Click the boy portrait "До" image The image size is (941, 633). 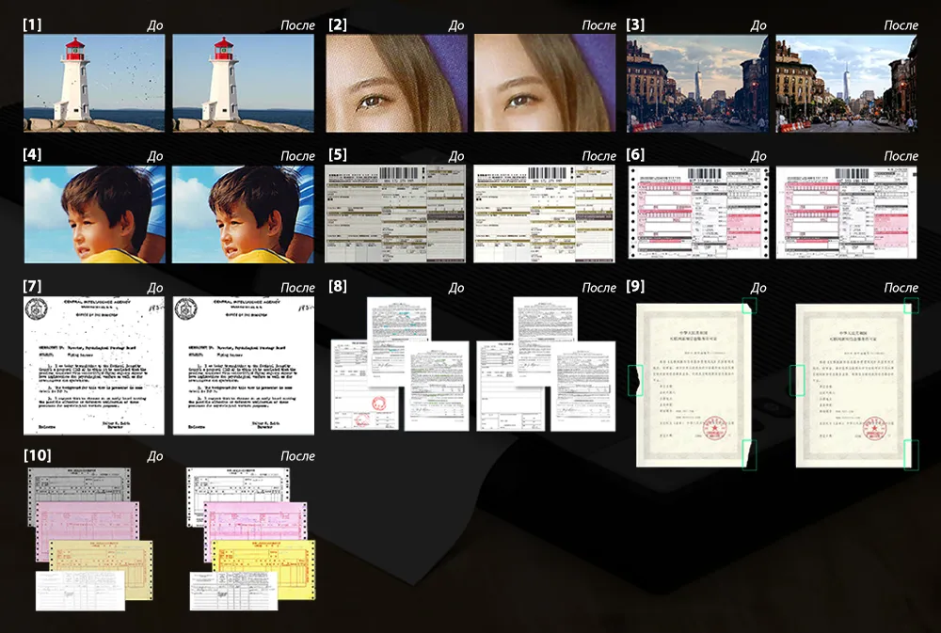pos(93,214)
